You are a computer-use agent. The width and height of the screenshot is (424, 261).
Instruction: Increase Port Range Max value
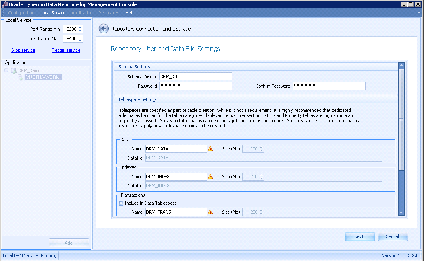coord(80,37)
